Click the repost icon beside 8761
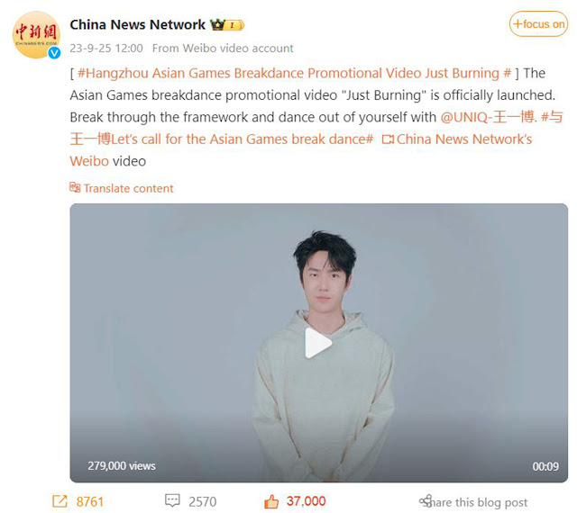The width and height of the screenshot is (577, 513). point(60,501)
